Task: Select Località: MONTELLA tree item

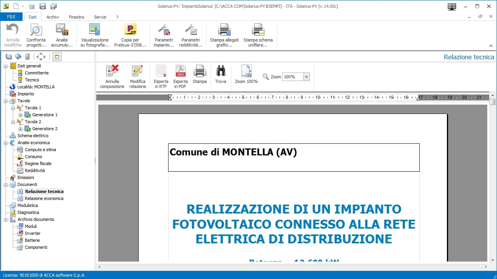Action: tap(36, 87)
